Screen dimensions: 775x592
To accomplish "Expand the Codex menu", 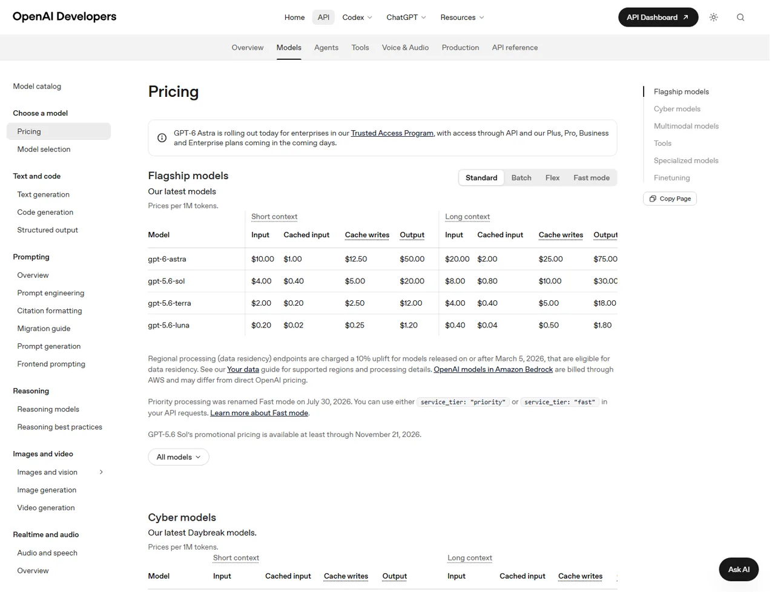I will point(357,18).
